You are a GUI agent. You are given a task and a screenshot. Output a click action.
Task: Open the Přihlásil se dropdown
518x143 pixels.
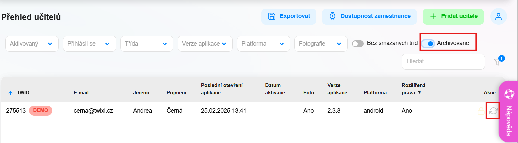coord(89,44)
